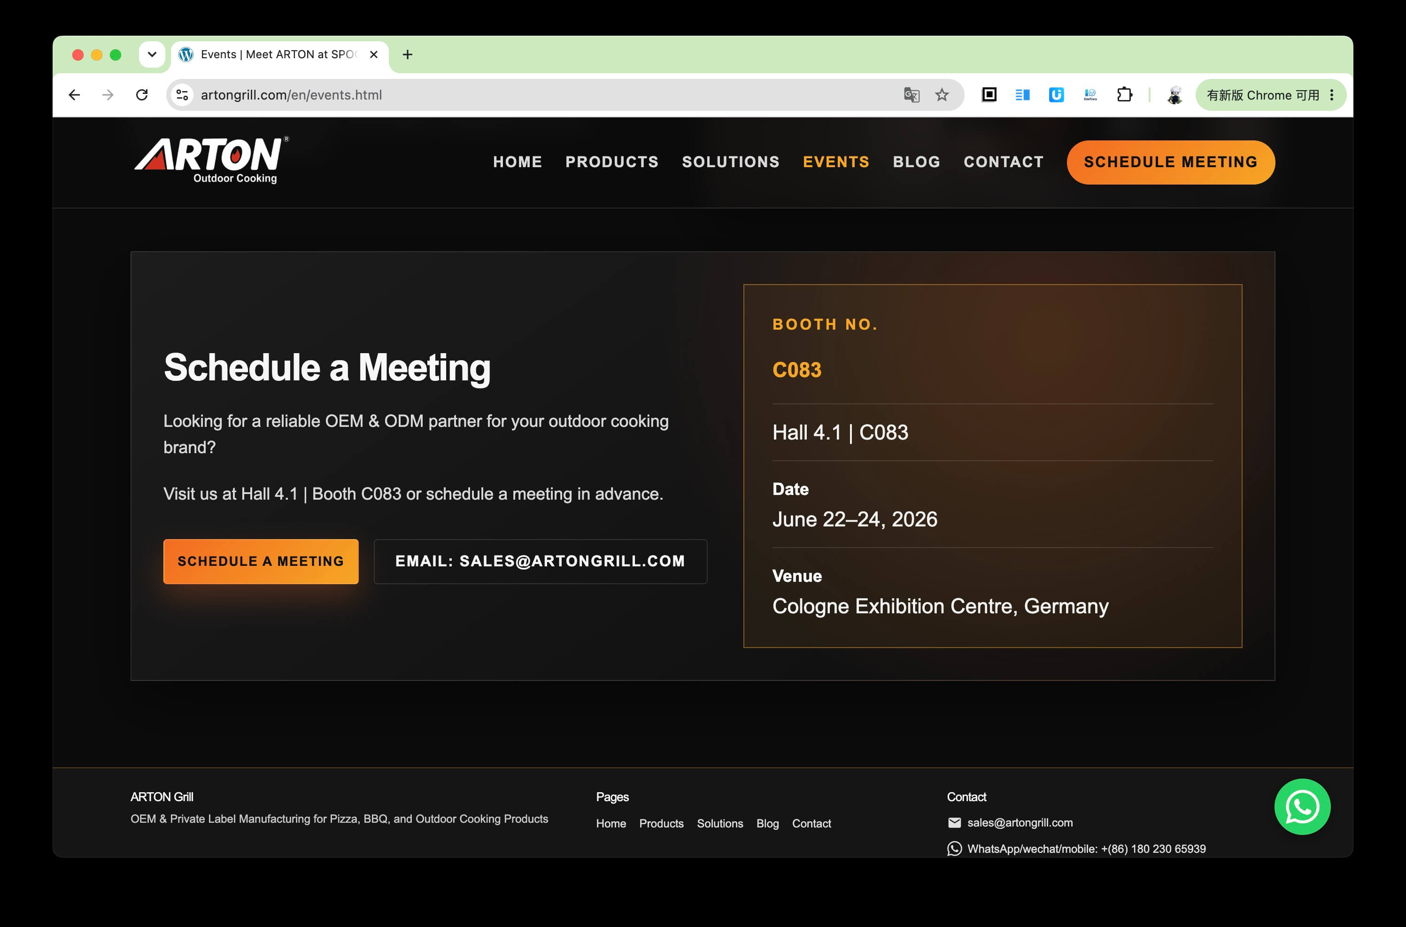This screenshot has width=1406, height=927.
Task: Click the orange SCHEDULE A MEETING button
Action: coord(261,561)
